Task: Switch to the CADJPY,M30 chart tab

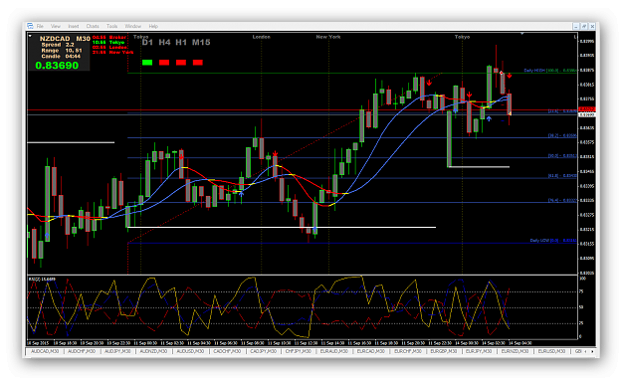Action: pos(264,351)
